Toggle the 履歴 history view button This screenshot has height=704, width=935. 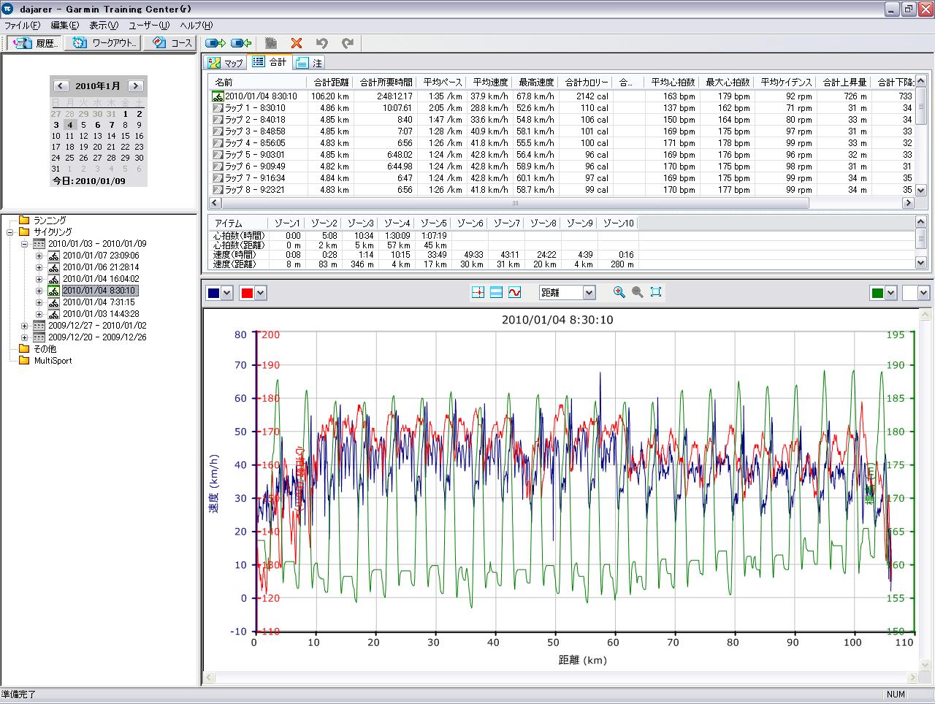click(x=35, y=43)
